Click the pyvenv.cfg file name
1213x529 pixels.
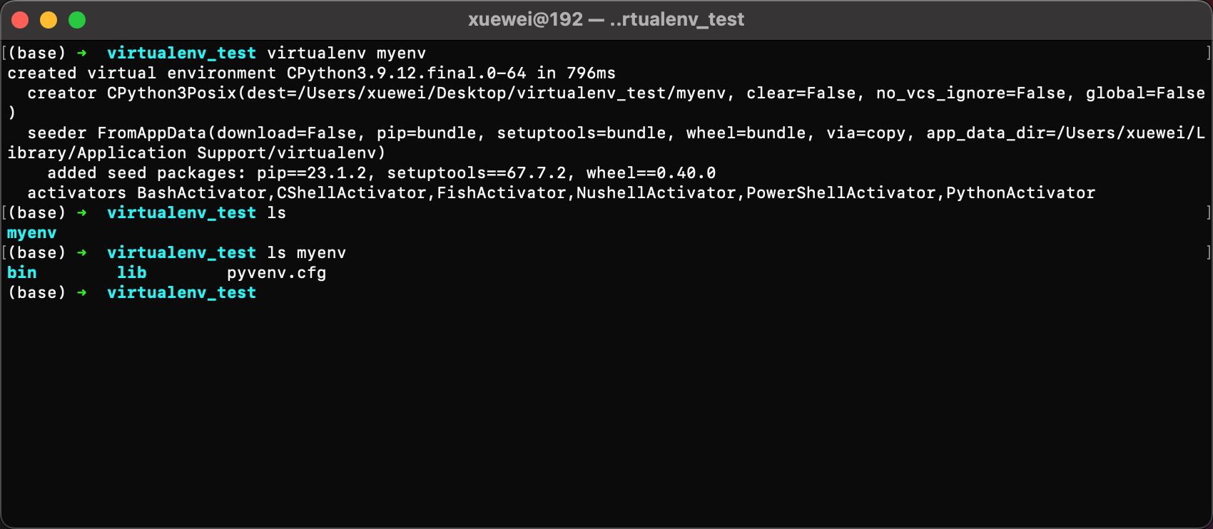pyautogui.click(x=278, y=272)
